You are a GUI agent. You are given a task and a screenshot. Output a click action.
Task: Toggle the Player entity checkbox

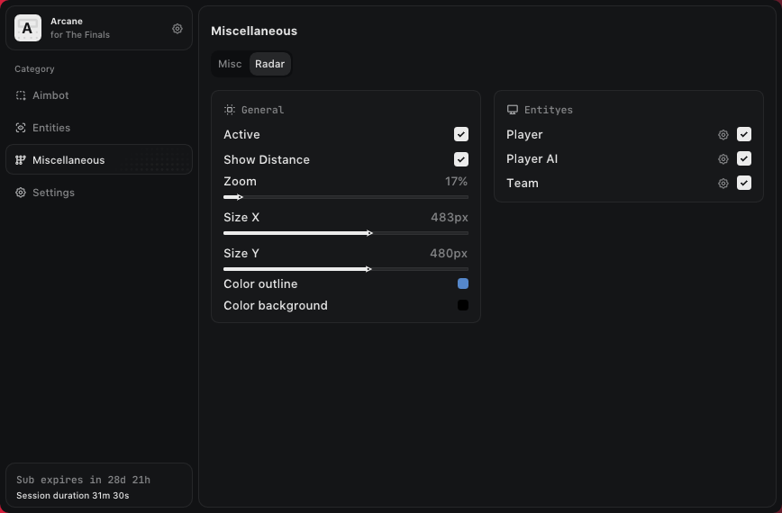pyautogui.click(x=744, y=134)
